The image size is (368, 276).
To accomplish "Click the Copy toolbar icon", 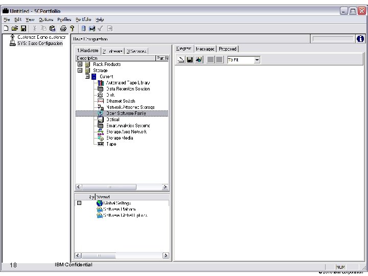I will [x=43, y=29].
